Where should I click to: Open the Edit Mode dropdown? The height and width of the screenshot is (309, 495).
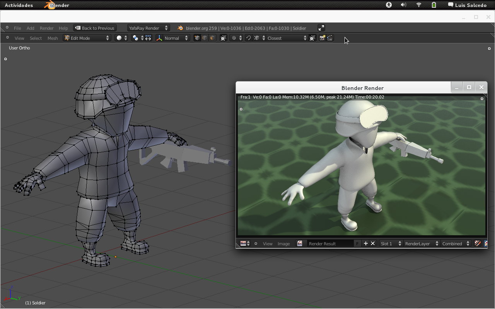[87, 38]
